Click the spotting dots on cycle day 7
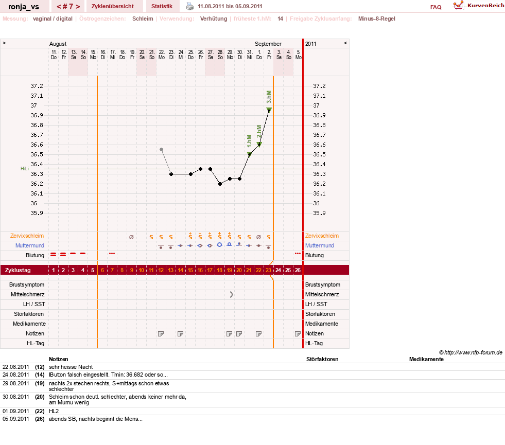 click(112, 254)
